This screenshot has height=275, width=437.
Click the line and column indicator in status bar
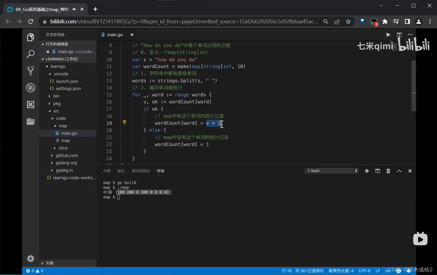pos(303,271)
